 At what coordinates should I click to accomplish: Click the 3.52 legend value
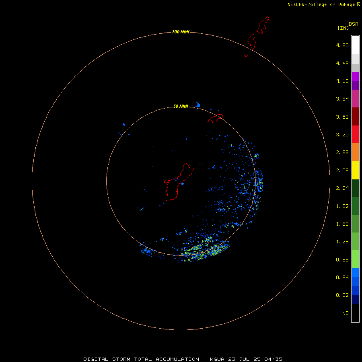[x=342, y=117]
